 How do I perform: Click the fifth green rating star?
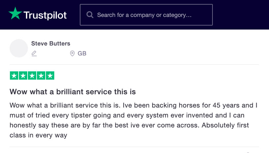pos(50,75)
